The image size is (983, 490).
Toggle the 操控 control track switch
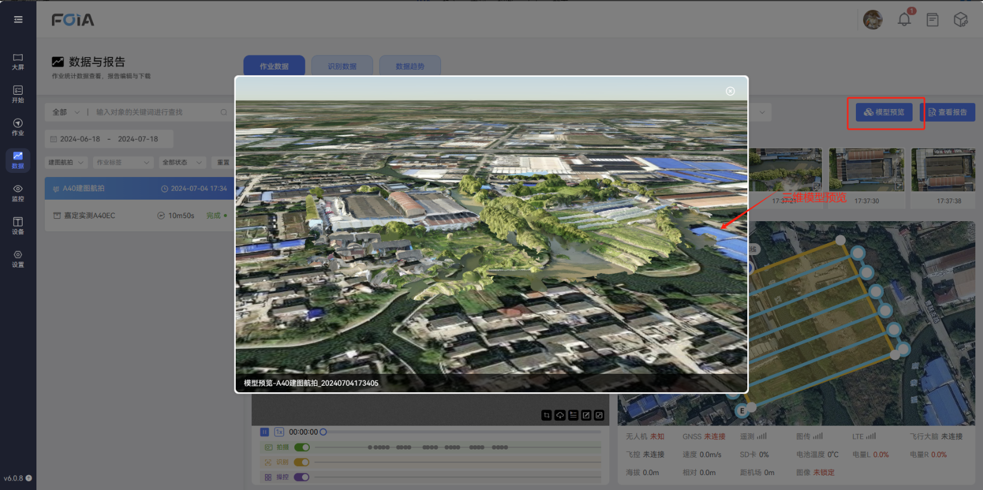(x=301, y=477)
